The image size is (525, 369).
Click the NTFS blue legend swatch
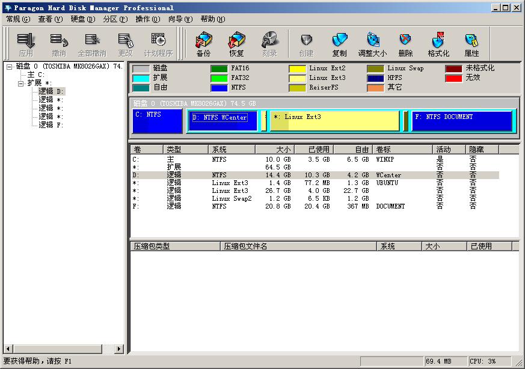coord(219,88)
